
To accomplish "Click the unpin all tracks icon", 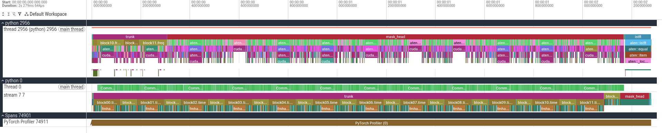I will point(14,14).
